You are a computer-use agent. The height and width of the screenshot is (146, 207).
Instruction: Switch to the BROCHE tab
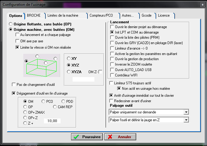(34, 15)
